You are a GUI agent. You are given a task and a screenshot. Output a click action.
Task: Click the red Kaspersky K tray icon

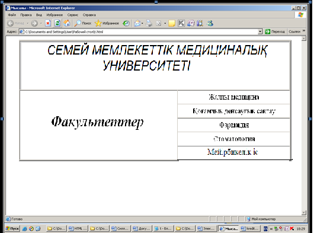click(292, 229)
